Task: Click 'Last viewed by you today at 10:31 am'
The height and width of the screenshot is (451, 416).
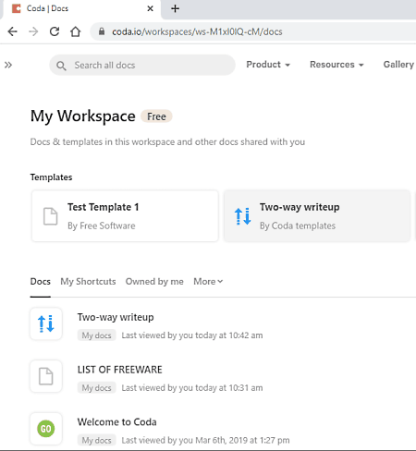Action: point(192,387)
